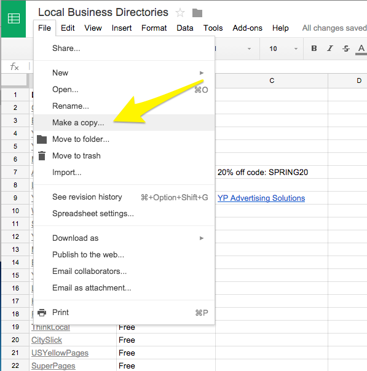Screen dimensions: 367x371
Task: Select Print from the File menu
Action: coord(124,312)
